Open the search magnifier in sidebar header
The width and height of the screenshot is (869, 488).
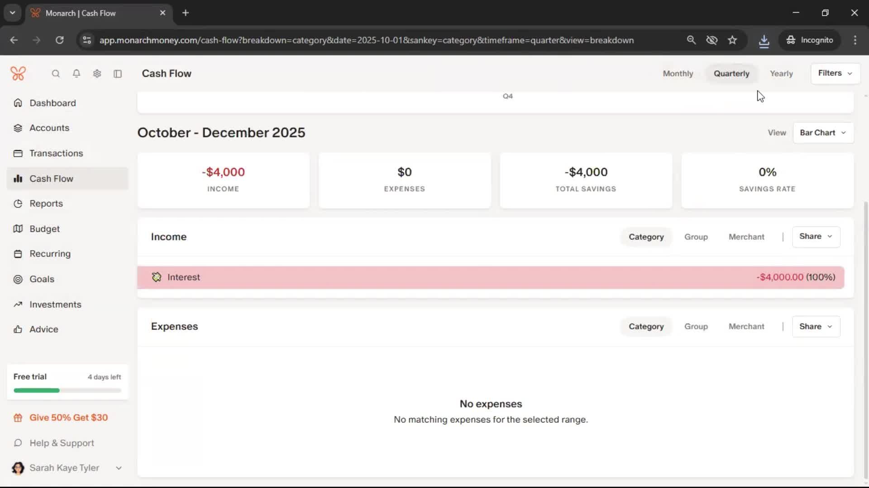point(56,74)
